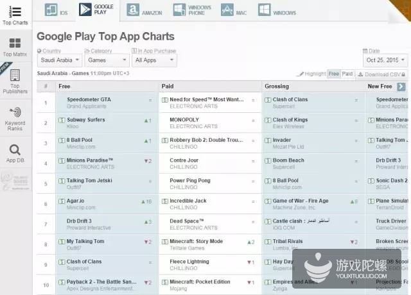Open Castle clash grossing entry
This screenshot has width=411, height=295.
tap(301, 221)
